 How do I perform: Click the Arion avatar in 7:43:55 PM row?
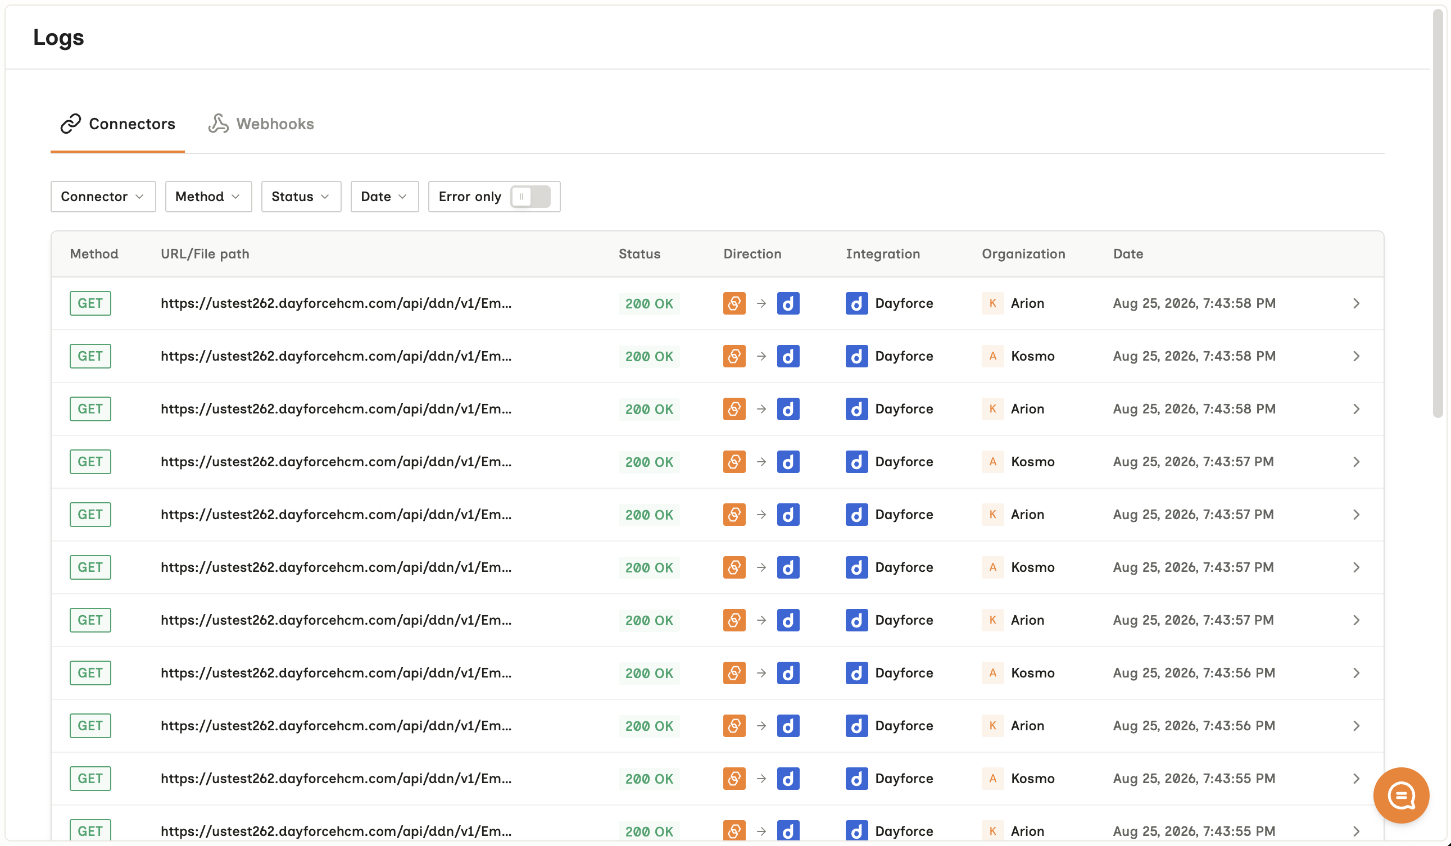click(992, 831)
